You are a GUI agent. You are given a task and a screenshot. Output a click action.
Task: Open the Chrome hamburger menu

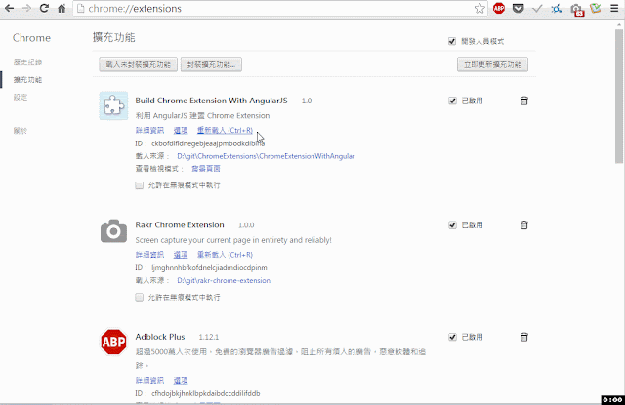(614, 8)
